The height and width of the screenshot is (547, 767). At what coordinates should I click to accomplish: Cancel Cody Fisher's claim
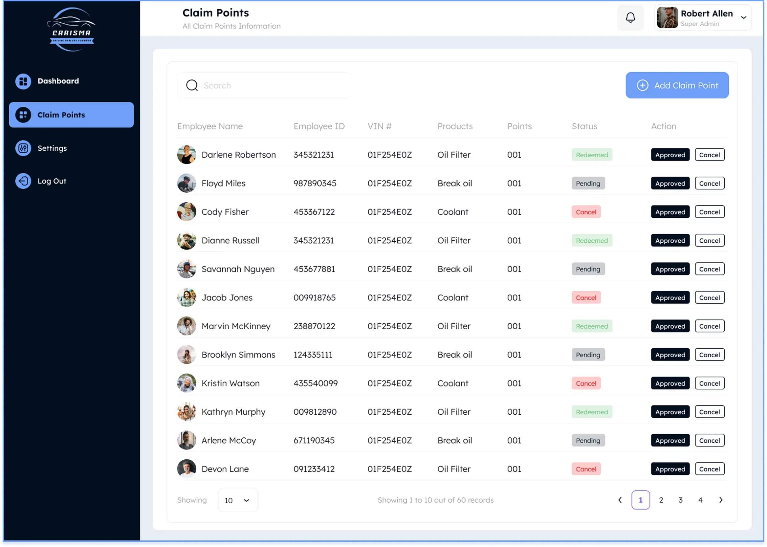pyautogui.click(x=710, y=212)
